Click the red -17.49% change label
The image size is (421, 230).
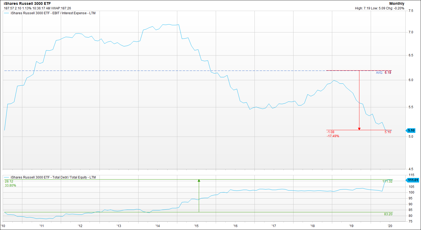[333, 136]
